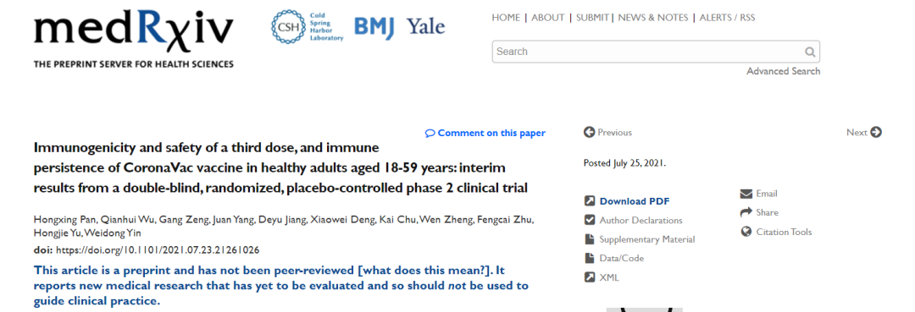
Task: Click the Supplementary Material document icon
Action: [x=590, y=239]
